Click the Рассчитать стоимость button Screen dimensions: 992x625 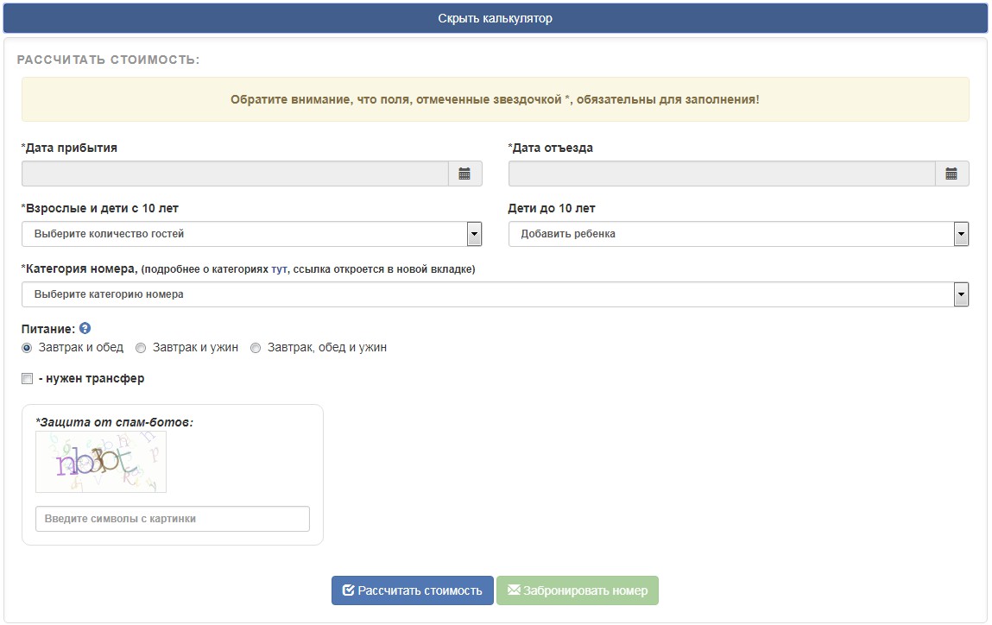413,590
